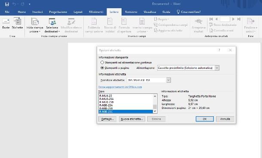Close the Opzioni etichette dialog
The height and width of the screenshot is (158, 262).
(230, 50)
